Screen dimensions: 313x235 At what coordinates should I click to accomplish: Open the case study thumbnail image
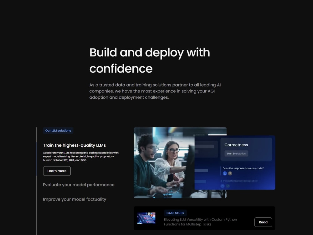pyautogui.click(x=146, y=218)
